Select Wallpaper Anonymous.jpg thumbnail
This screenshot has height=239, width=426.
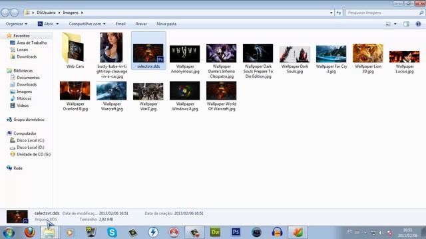click(185, 54)
